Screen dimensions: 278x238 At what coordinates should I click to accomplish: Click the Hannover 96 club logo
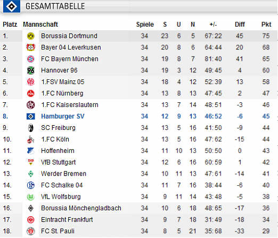coord(30,70)
